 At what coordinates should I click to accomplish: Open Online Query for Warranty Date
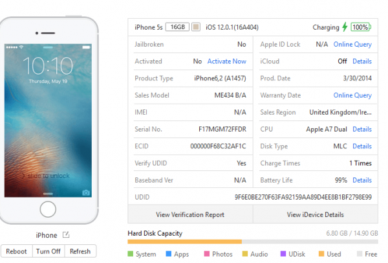pyautogui.click(x=352, y=95)
